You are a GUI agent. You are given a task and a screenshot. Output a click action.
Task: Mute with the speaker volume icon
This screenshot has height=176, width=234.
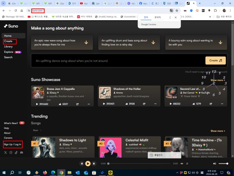tap(215, 164)
